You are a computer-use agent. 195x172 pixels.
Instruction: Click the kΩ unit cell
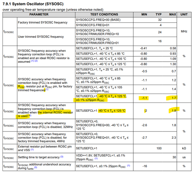tap(184, 148)
